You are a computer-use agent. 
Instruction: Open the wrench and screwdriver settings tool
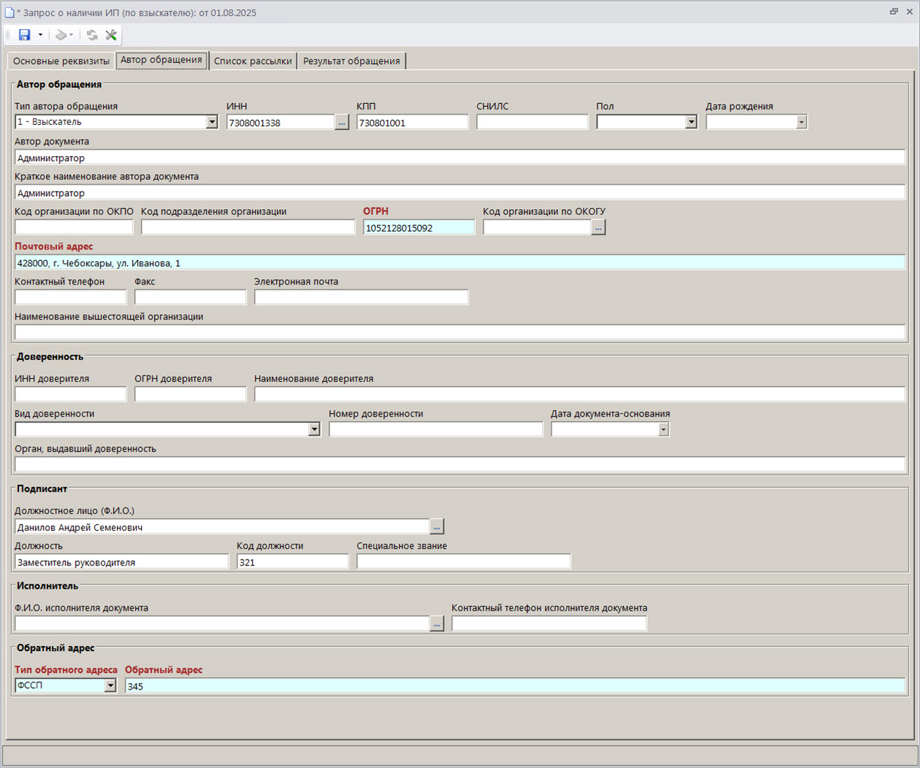(x=111, y=35)
